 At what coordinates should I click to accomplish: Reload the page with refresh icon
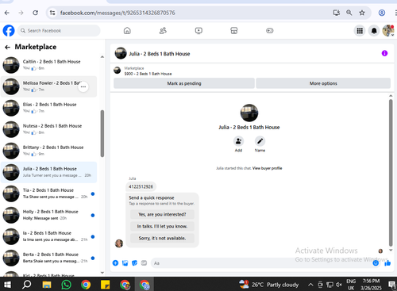tap(35, 13)
